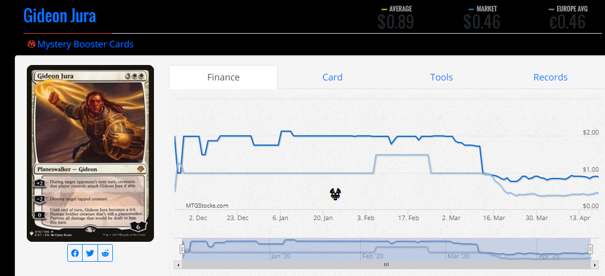Click the 6. Jan axis label
Image resolution: width=605 pixels, height=276 pixels.
pos(280,218)
